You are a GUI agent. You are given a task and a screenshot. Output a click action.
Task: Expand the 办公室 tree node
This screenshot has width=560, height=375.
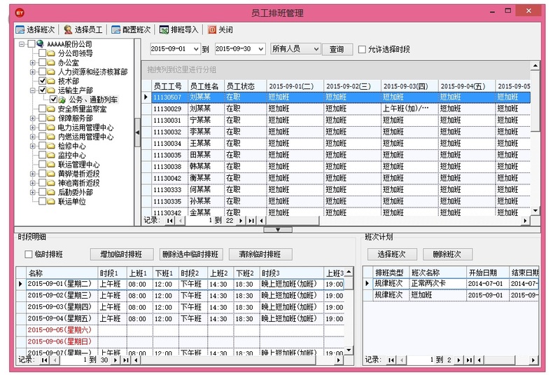33,62
